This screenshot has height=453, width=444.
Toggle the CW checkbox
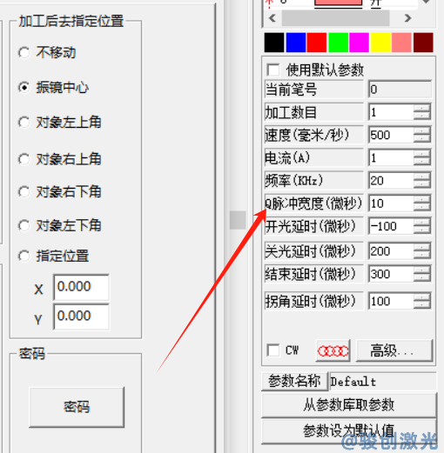click(x=273, y=350)
